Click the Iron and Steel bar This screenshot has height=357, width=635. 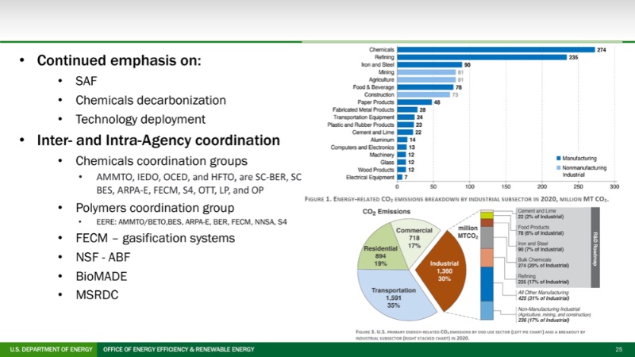coord(429,65)
